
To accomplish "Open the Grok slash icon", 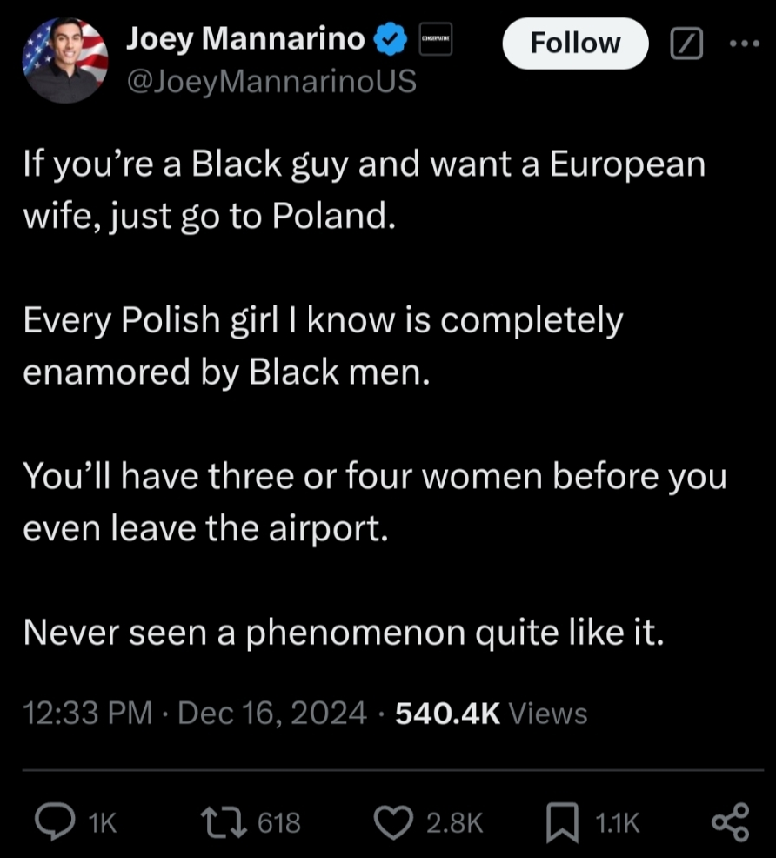I will tap(686, 43).
